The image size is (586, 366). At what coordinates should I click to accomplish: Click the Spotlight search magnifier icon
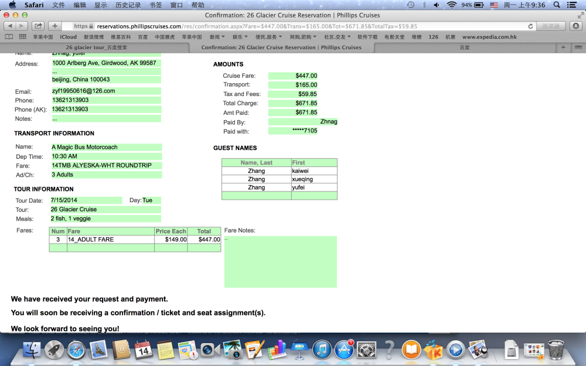click(557, 5)
